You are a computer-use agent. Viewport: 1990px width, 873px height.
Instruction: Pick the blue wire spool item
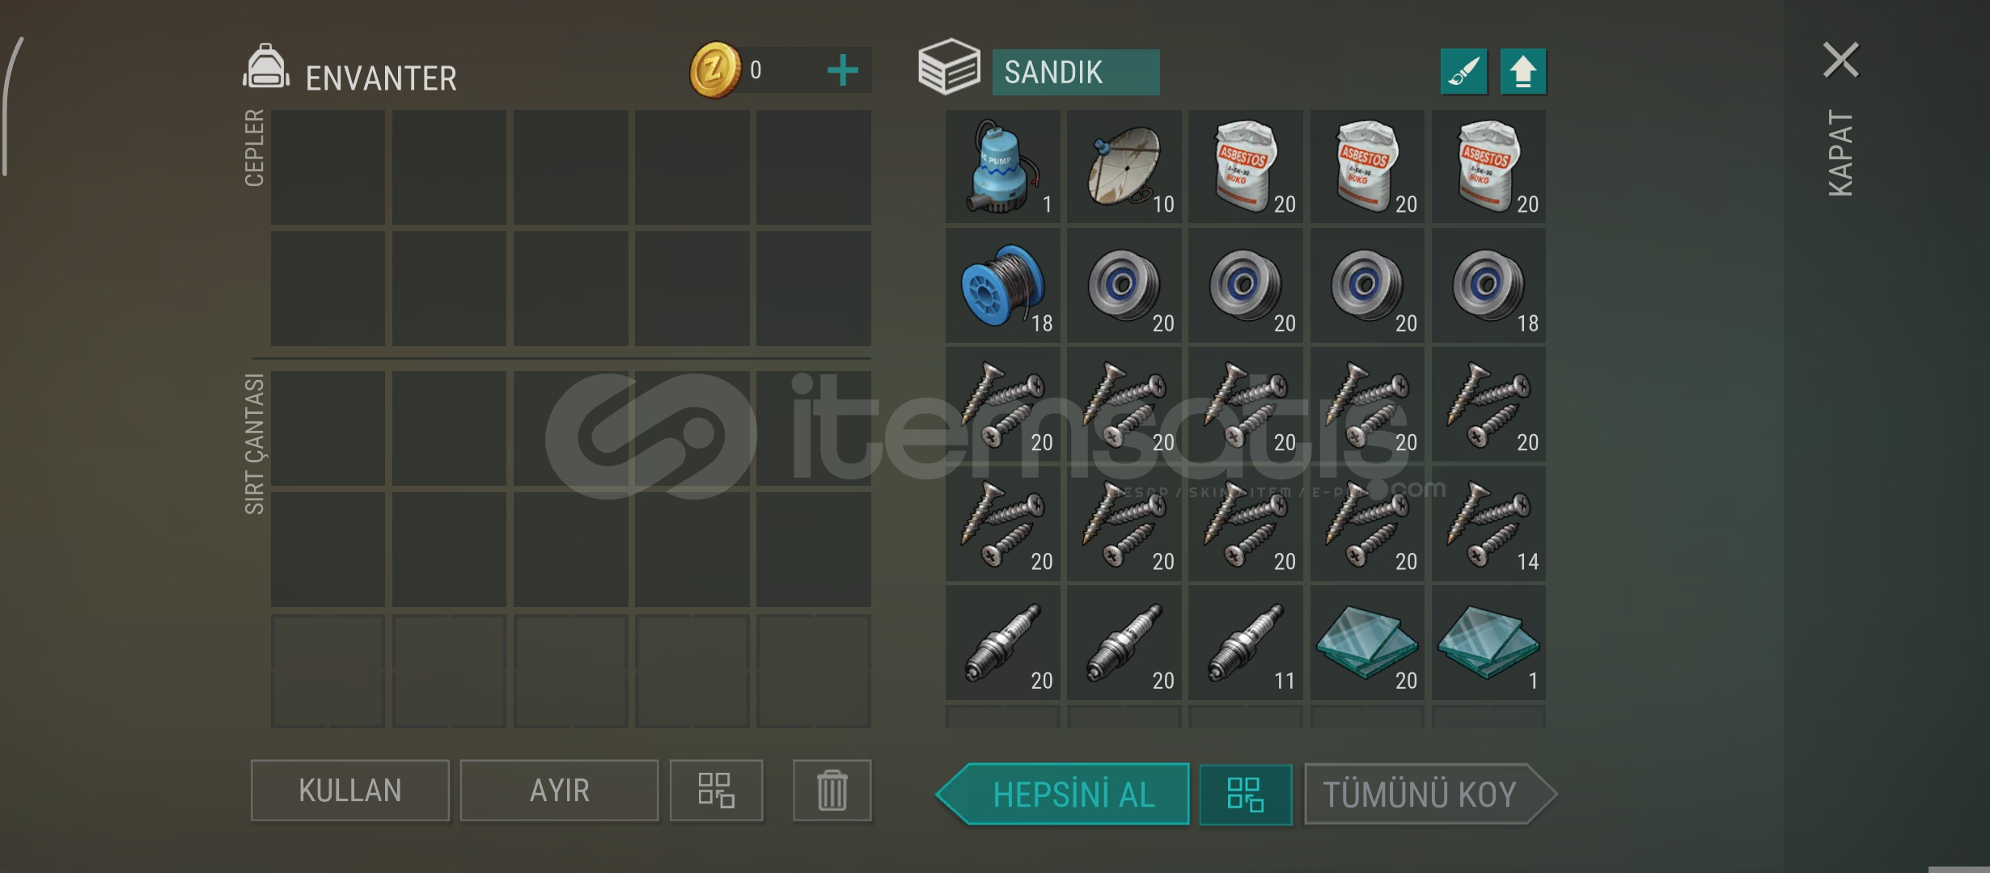tap(1002, 286)
